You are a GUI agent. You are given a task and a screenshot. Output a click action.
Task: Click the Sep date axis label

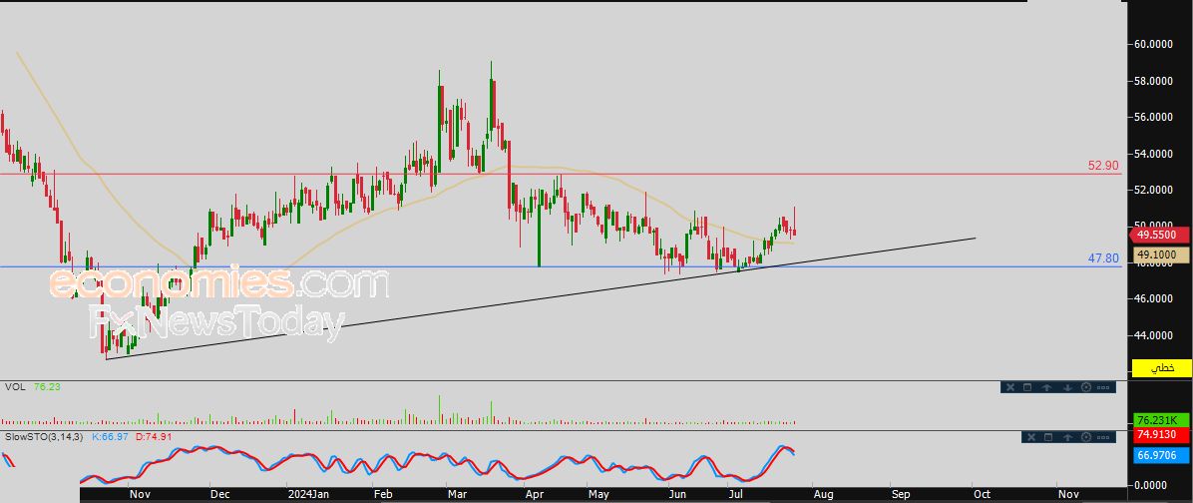(901, 494)
